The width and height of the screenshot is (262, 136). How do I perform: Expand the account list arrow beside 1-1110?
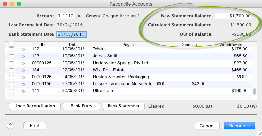[x=79, y=16]
